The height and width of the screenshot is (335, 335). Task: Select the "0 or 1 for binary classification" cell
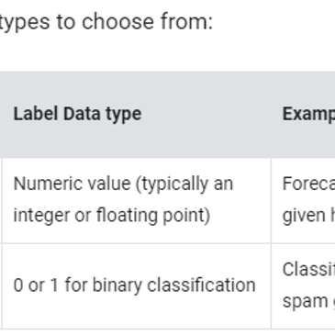[x=135, y=285]
